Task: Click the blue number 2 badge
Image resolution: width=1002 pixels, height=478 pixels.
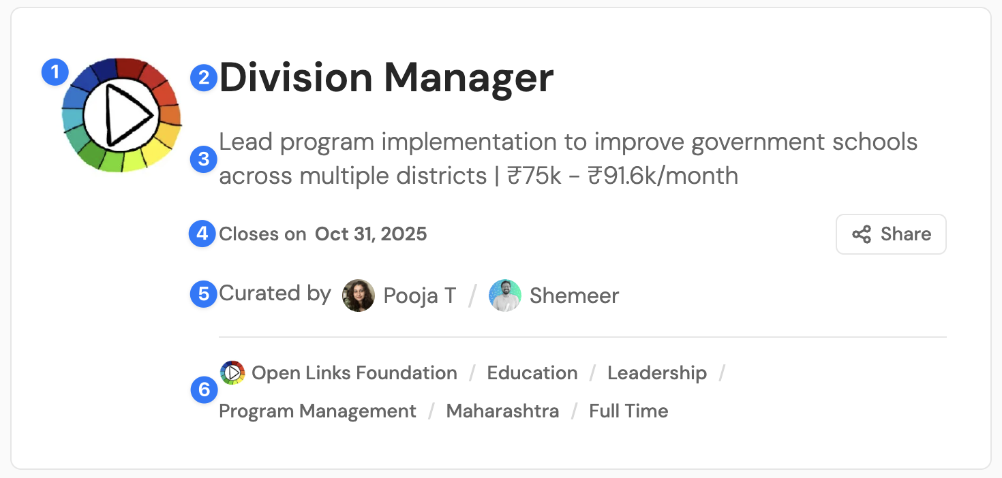Action: pyautogui.click(x=203, y=78)
